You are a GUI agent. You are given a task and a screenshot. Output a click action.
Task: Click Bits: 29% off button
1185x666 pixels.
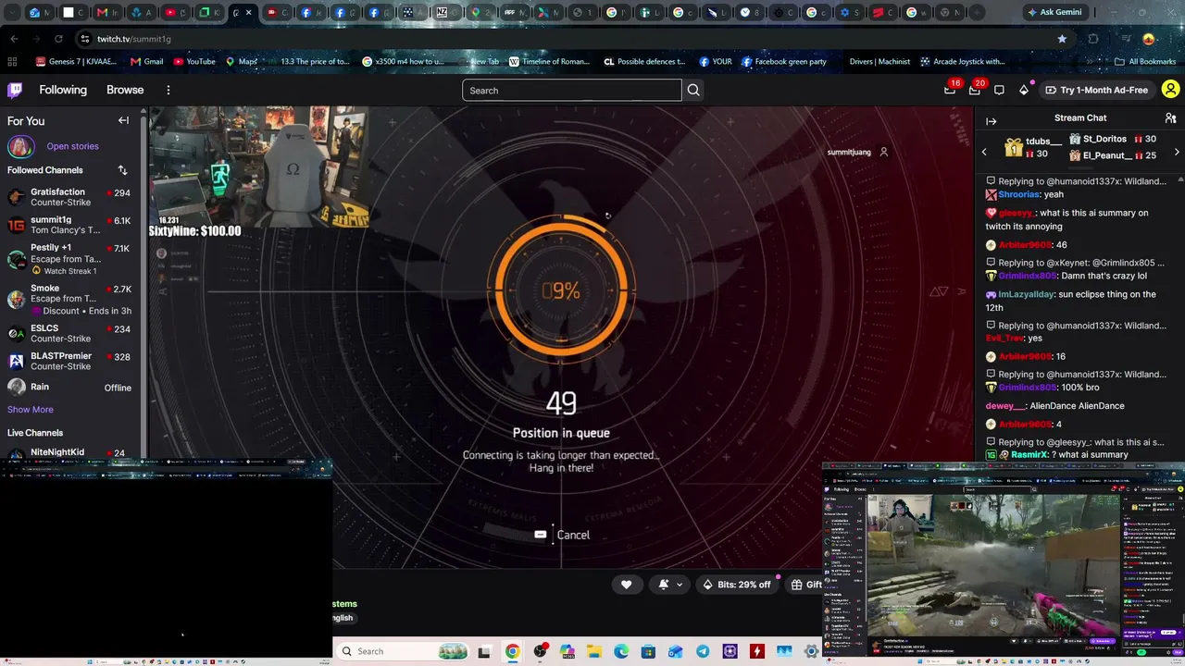[737, 585]
